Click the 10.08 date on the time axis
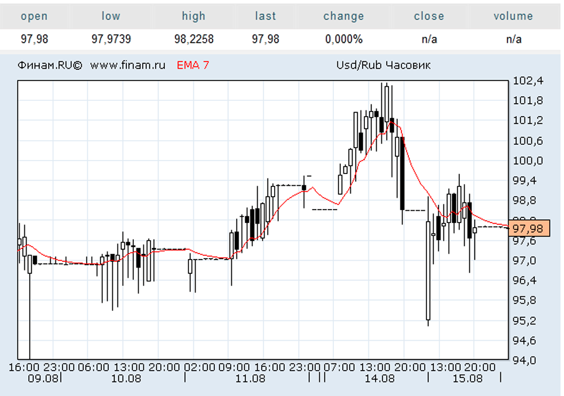Screen dimensions: 564x396 [x=126, y=379]
